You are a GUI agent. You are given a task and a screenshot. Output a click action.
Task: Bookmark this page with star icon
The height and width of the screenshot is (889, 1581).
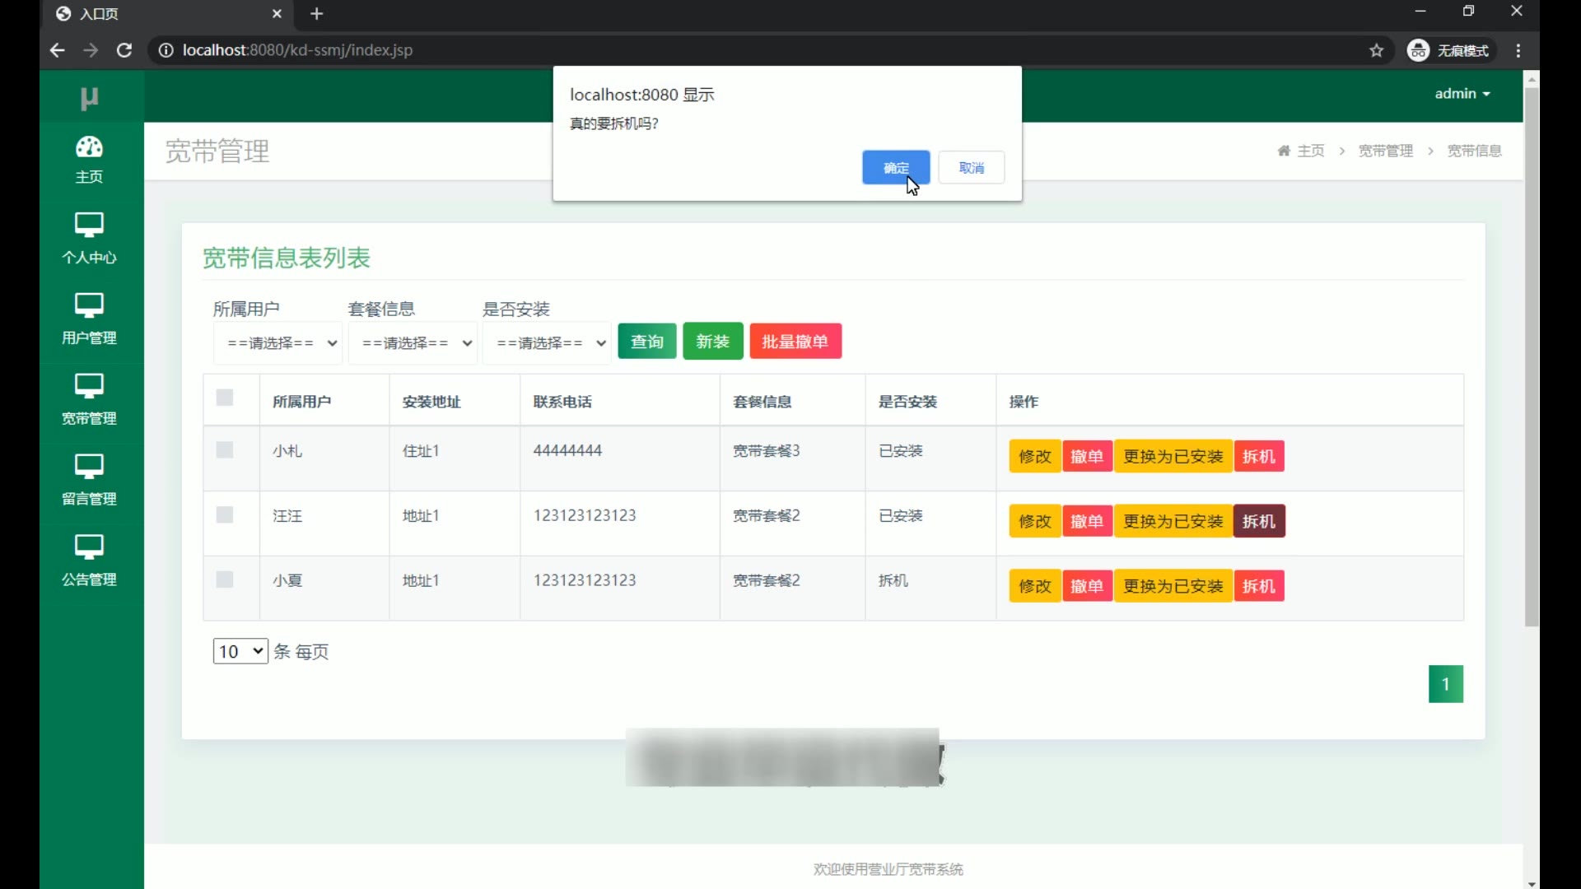1376,50
